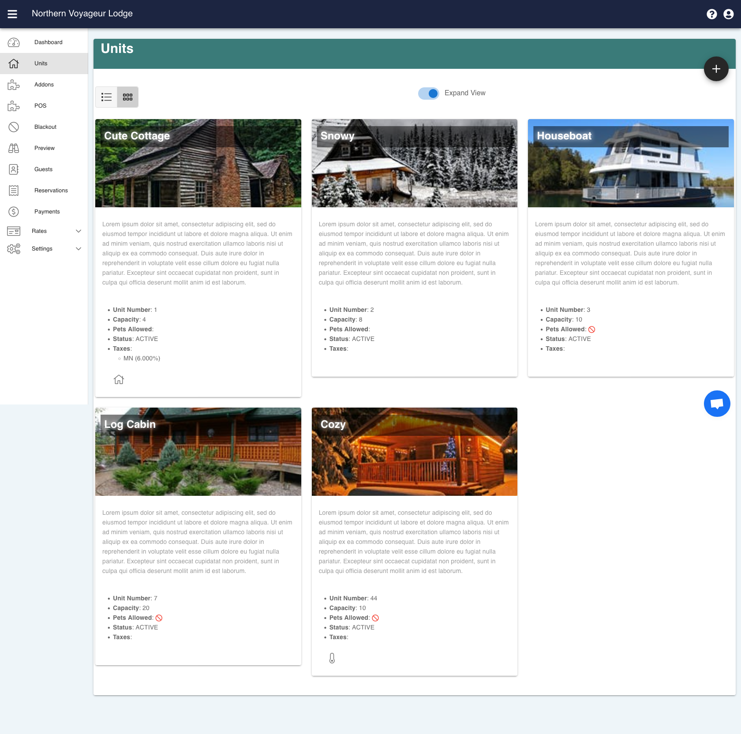Open Guests via the contact book icon

(14, 169)
